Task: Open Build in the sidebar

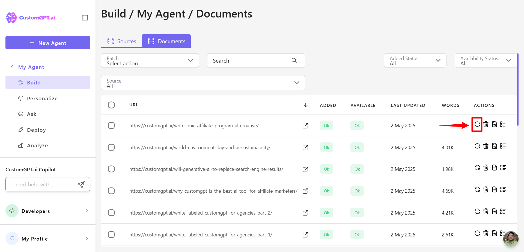Action: [48, 83]
